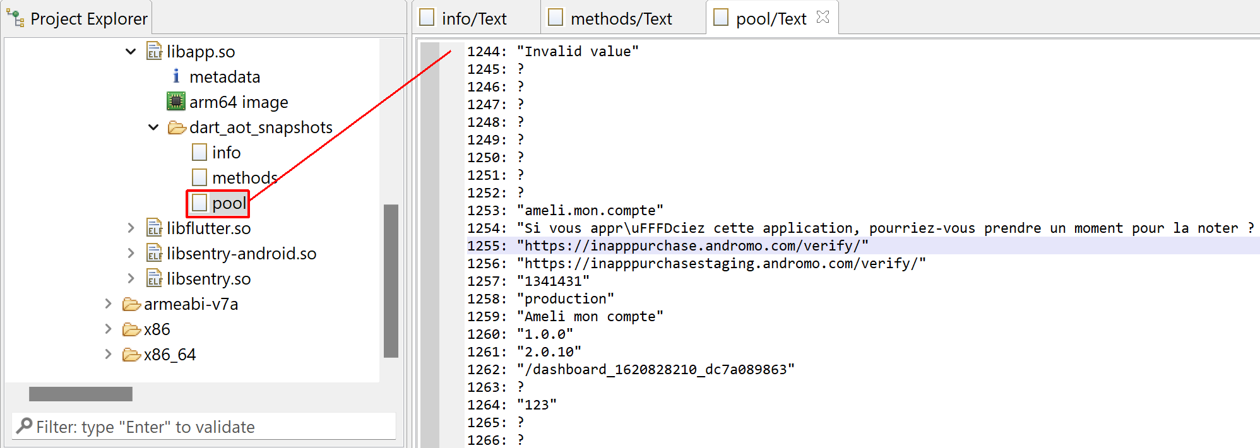Click the info/Text tab document icon
Image resolution: width=1260 pixels, height=448 pixels.
tap(427, 18)
